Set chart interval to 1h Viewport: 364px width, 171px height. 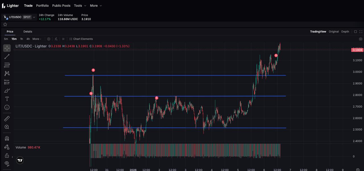coord(21,39)
